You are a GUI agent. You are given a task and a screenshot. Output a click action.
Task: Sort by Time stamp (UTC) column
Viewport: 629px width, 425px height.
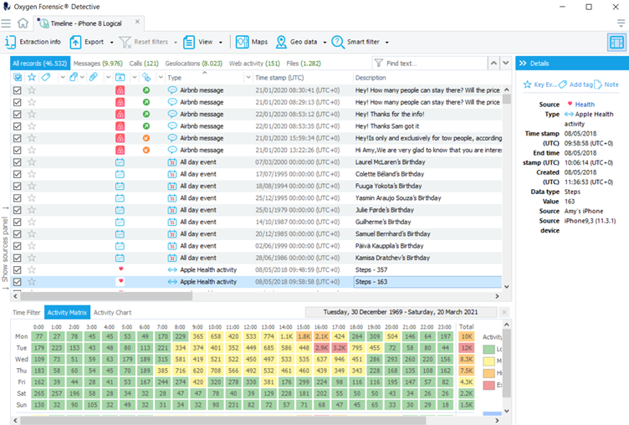(279, 78)
